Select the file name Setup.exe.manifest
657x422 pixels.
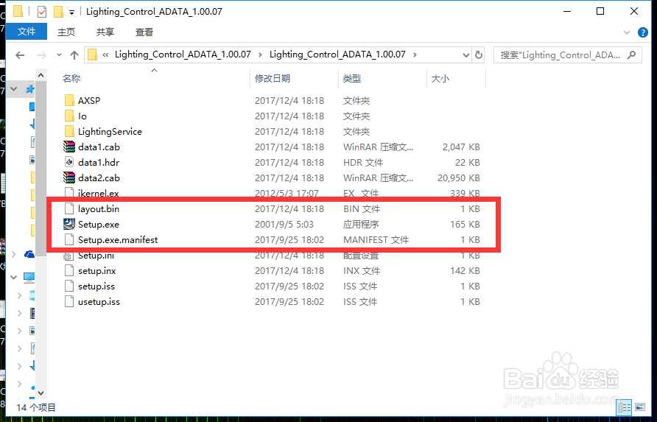118,239
